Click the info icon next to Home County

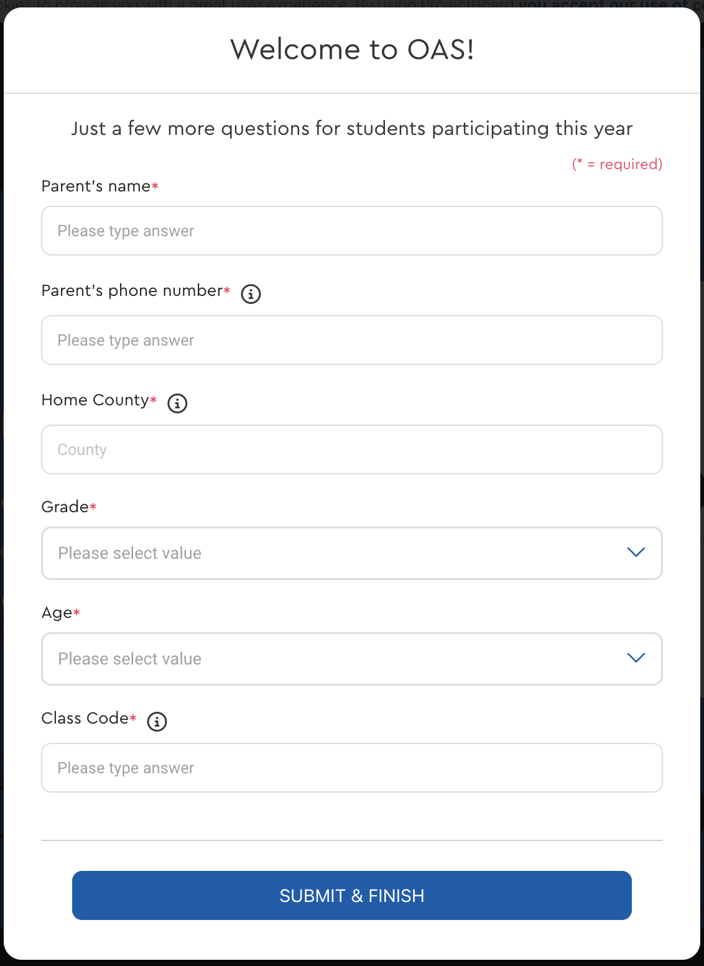177,403
